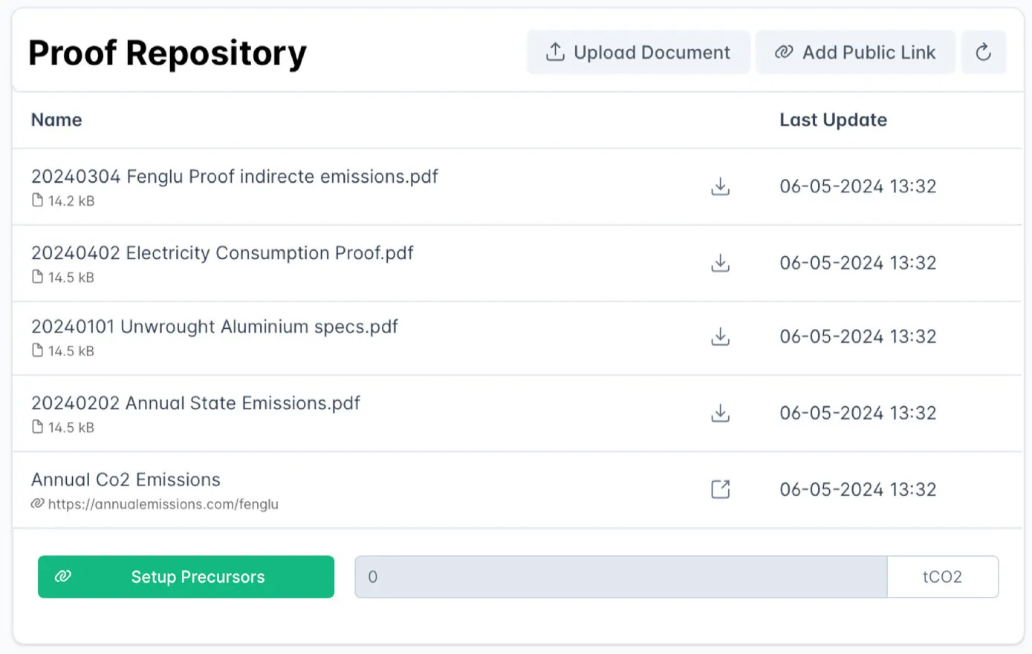1032x654 pixels.
Task: Select the 20240202 Annual State Emissions file name
Action: click(x=195, y=403)
